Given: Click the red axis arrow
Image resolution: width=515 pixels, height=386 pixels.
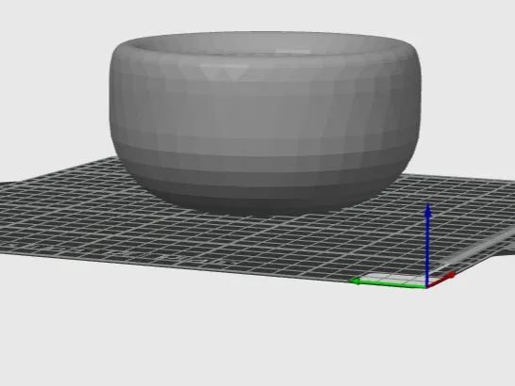Looking at the screenshot, I should click(x=441, y=280).
